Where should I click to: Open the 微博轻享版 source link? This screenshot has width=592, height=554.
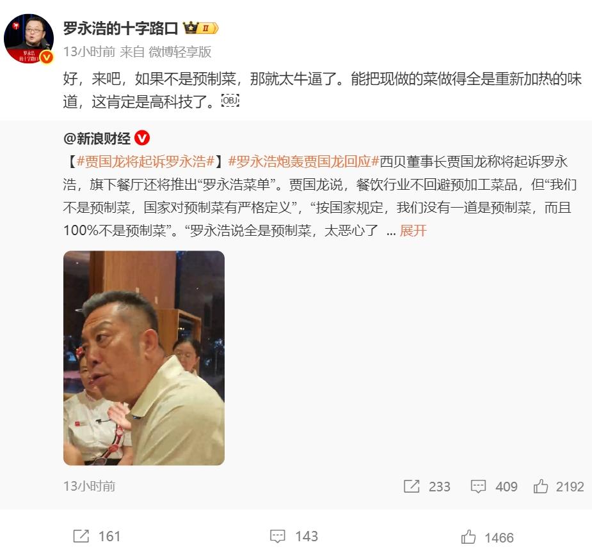point(180,52)
